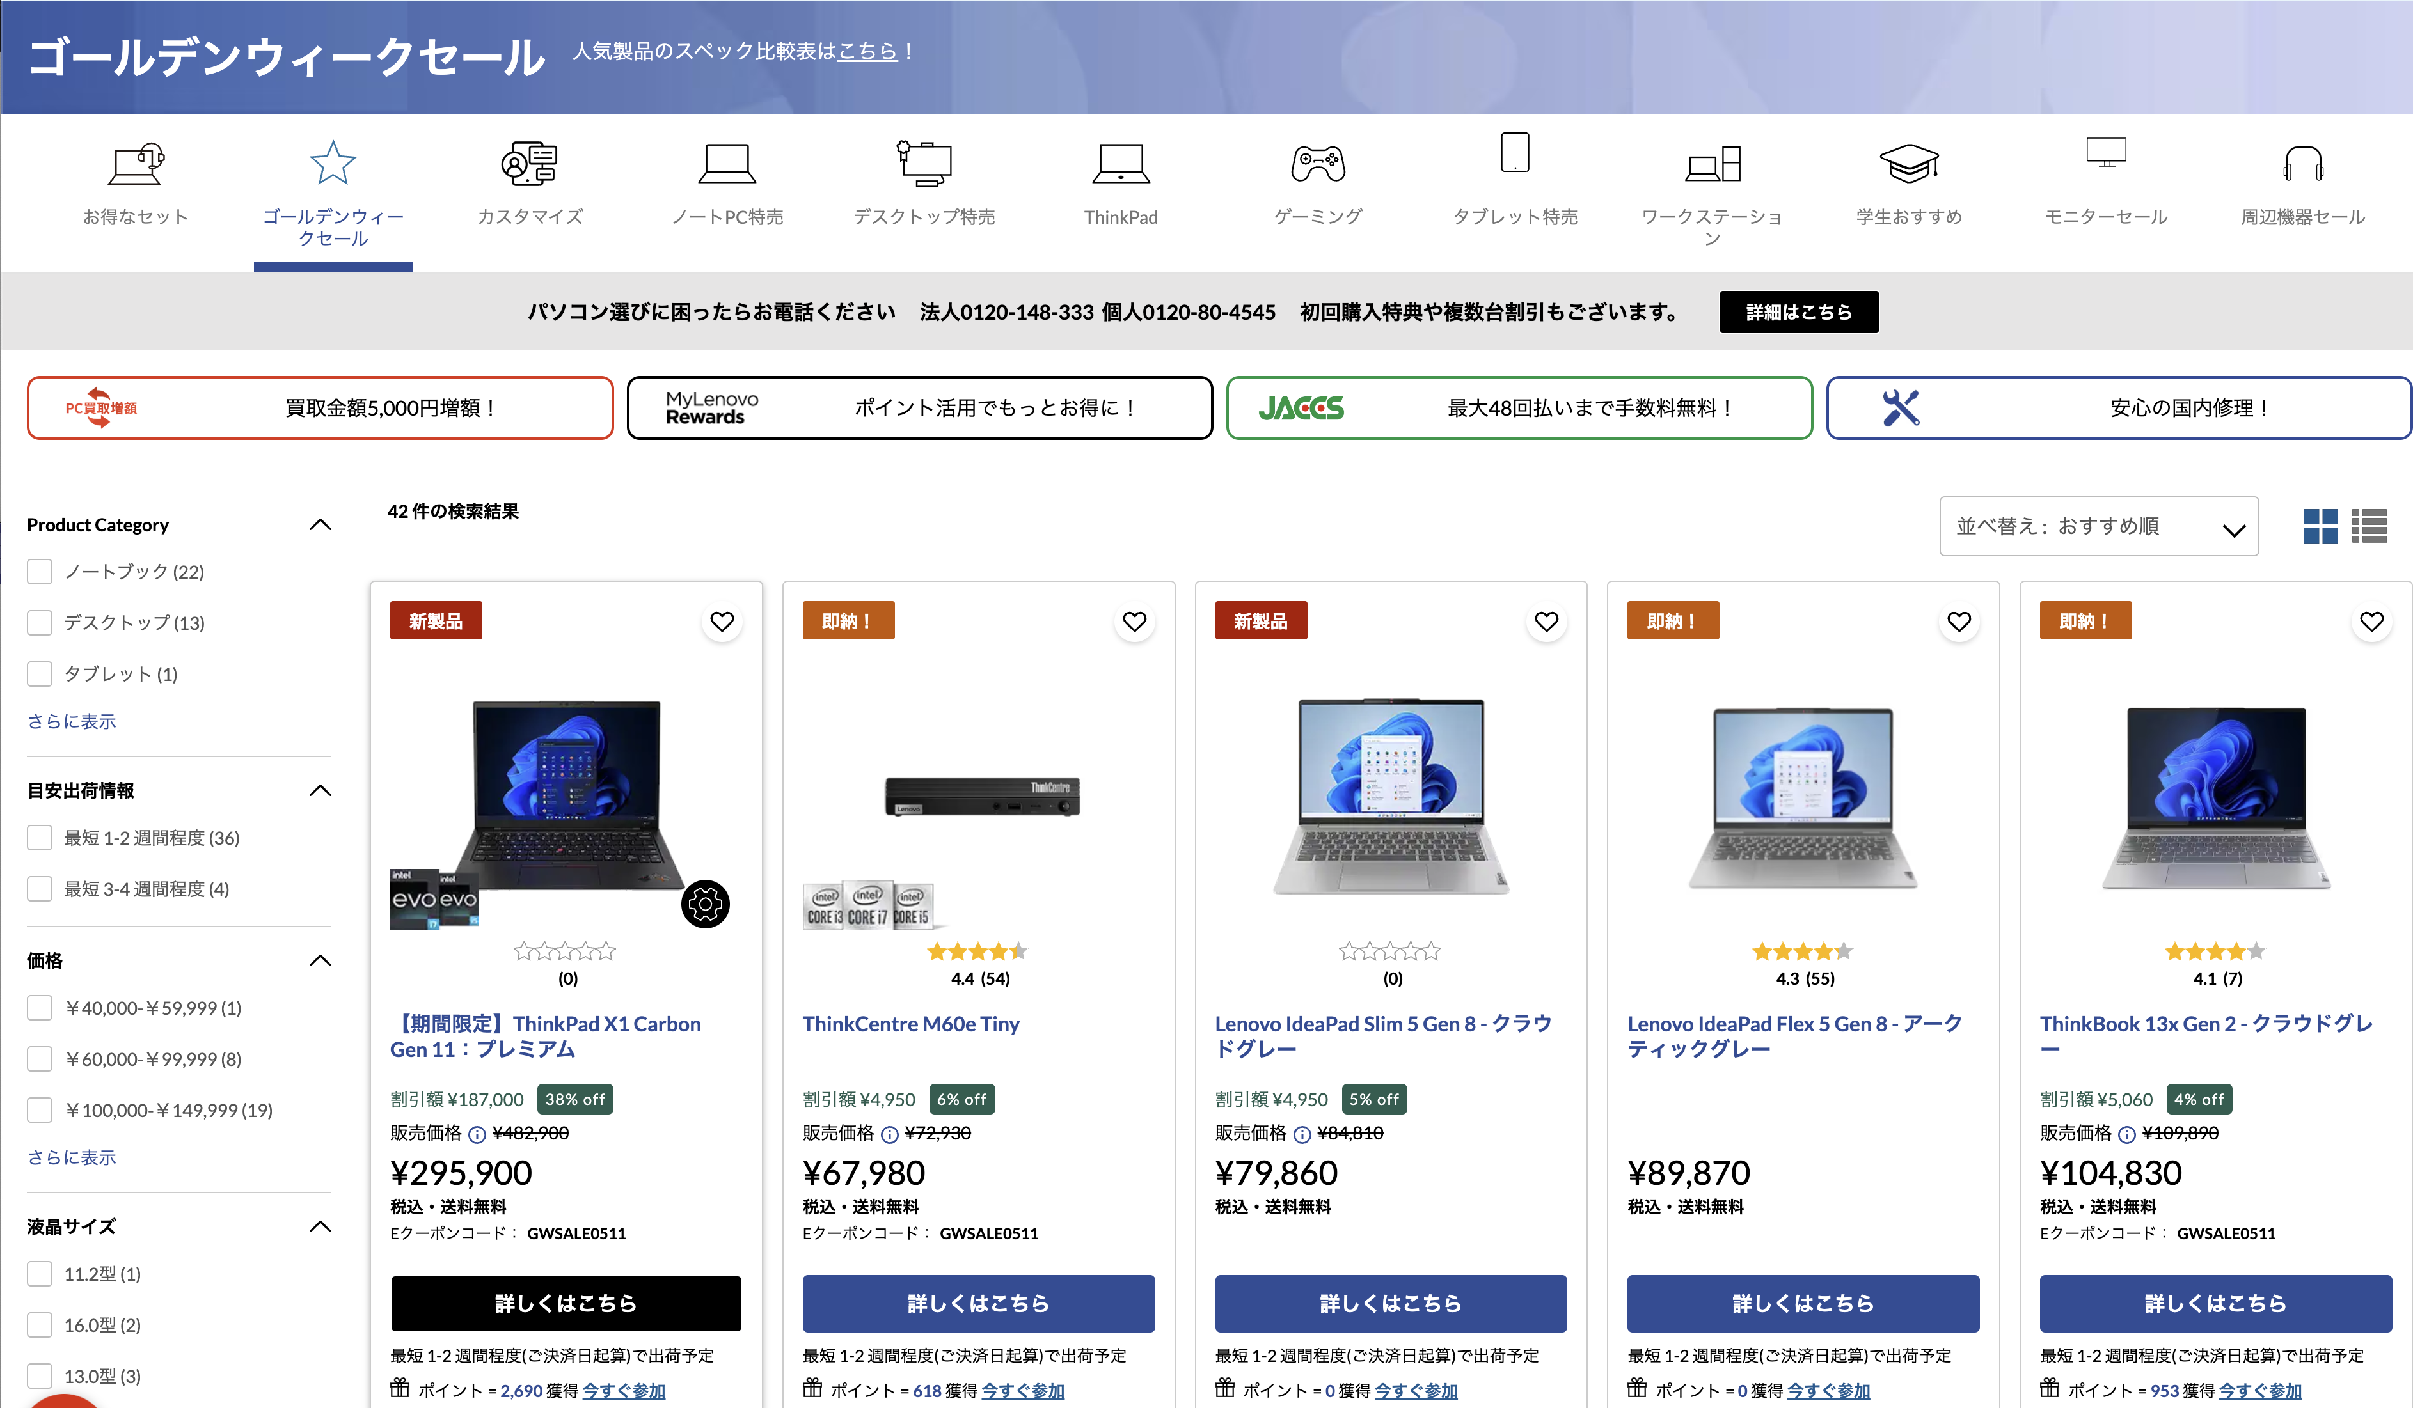The width and height of the screenshot is (2413, 1408).
Task: Click the customize gear on ThinkPad X1
Action: tap(706, 903)
